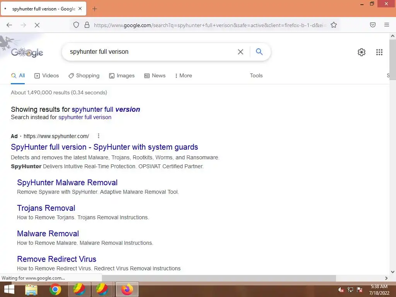The height and width of the screenshot is (297, 396).
Task: Go back to the previous page
Action: [9, 25]
